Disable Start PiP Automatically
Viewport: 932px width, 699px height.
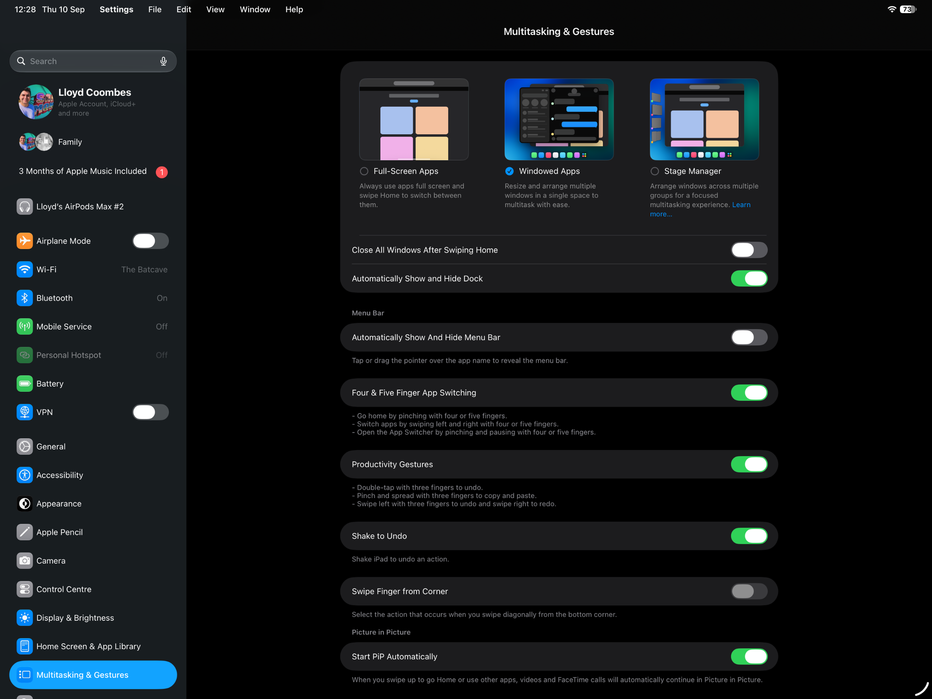tap(749, 657)
